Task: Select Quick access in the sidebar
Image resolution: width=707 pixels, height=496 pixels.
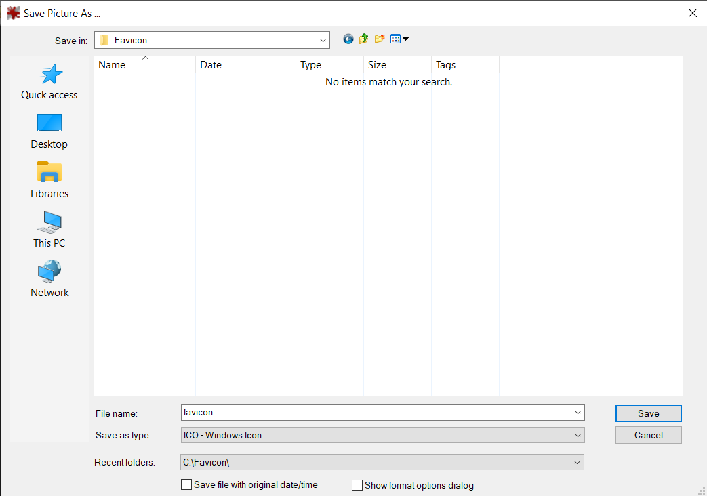Action: 49,81
